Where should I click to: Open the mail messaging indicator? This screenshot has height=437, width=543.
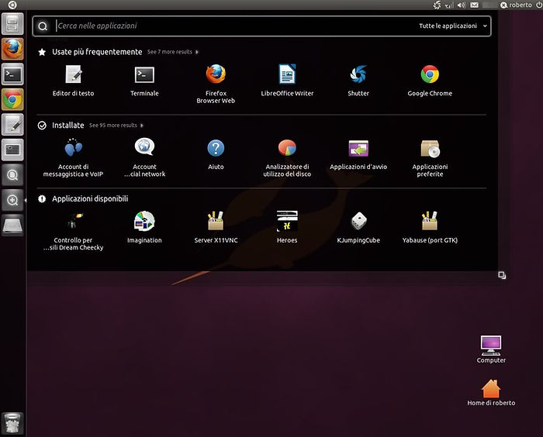point(474,5)
